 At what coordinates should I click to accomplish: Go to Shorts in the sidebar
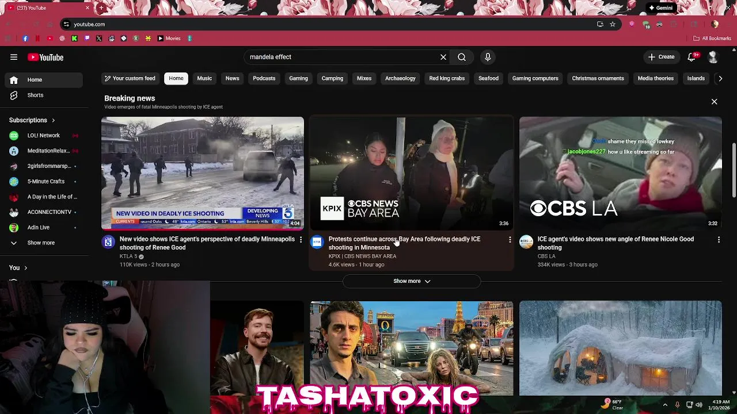44,95
